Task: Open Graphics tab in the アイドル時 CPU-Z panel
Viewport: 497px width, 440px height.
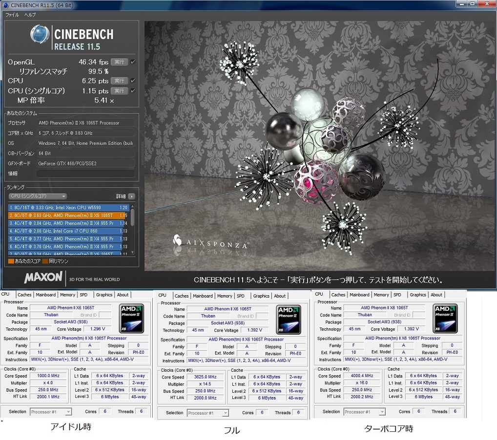Action: click(x=104, y=295)
